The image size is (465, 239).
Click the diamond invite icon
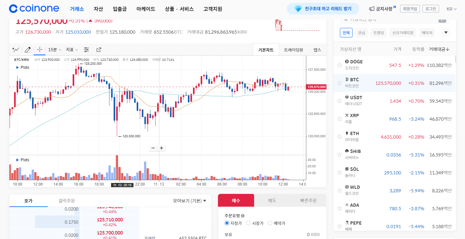(x=298, y=9)
